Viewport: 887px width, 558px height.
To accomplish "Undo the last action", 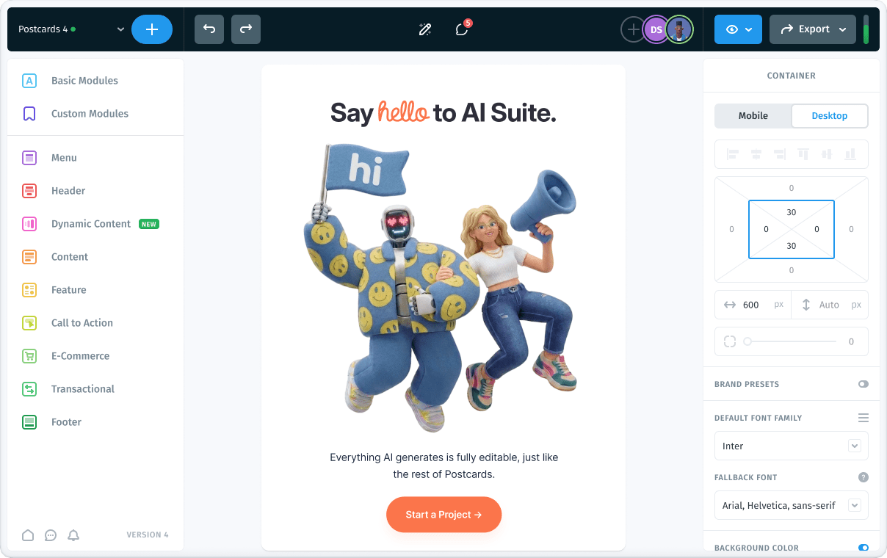I will pyautogui.click(x=209, y=29).
